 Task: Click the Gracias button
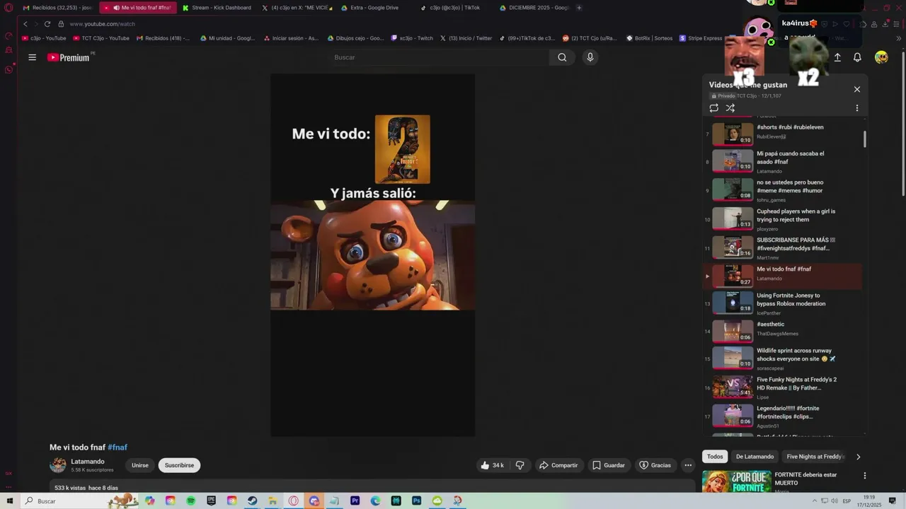(655, 465)
